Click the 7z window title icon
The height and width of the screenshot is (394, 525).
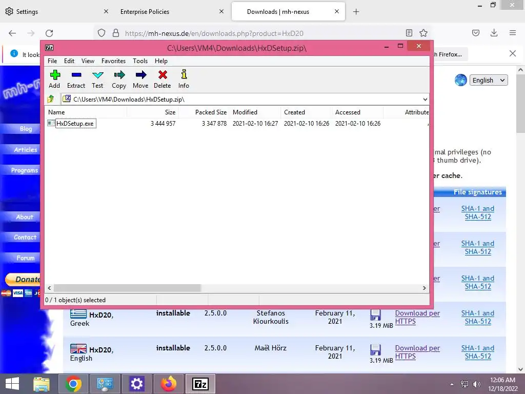[49, 48]
